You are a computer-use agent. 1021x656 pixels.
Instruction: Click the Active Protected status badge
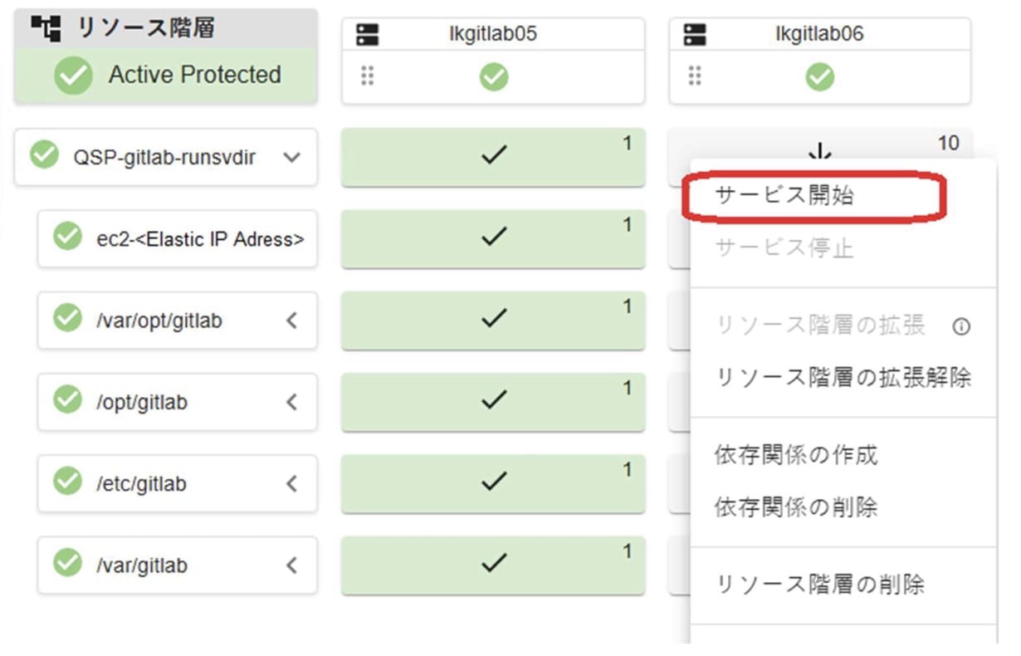(165, 75)
